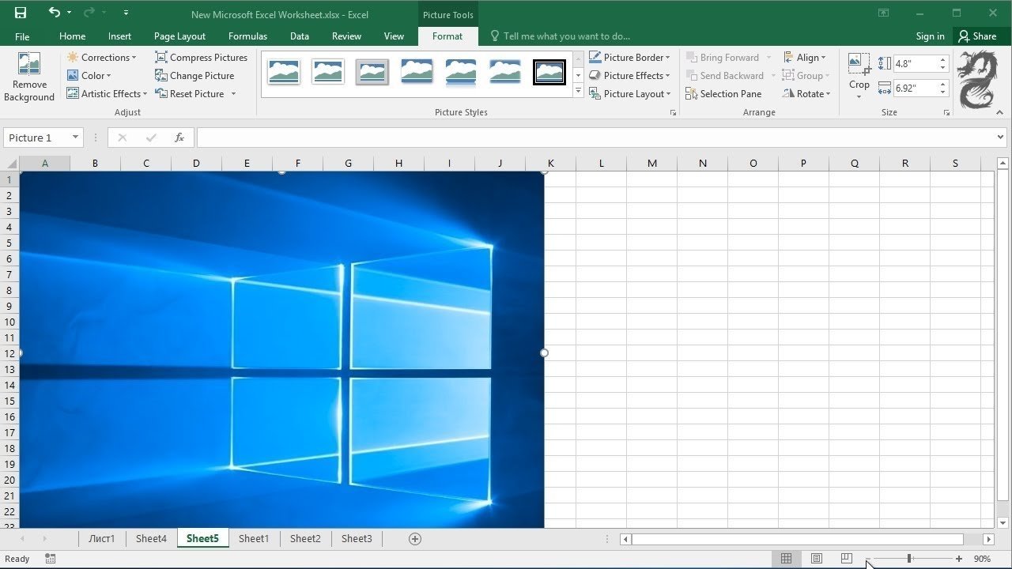
Task: Zoom in with plus button
Action: (x=959, y=559)
